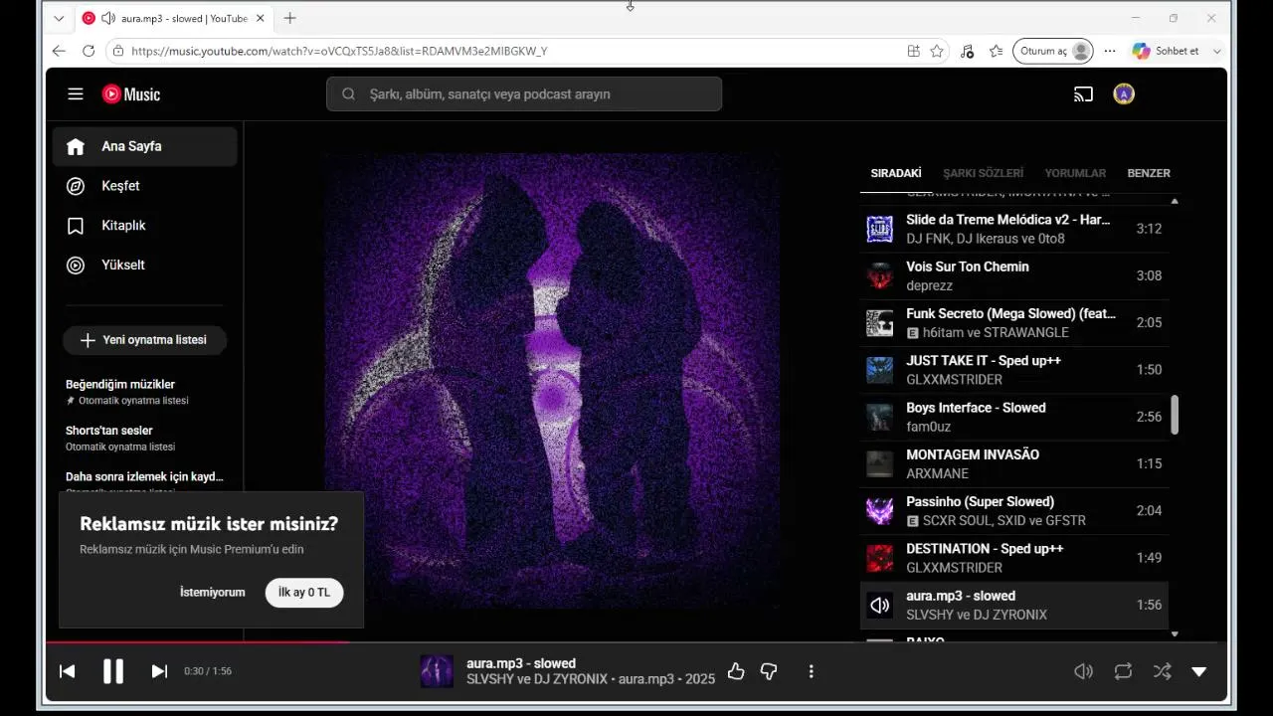Viewport: 1273px width, 716px height.
Task: Dislike the song aura.mp3 - slowed
Action: (769, 671)
